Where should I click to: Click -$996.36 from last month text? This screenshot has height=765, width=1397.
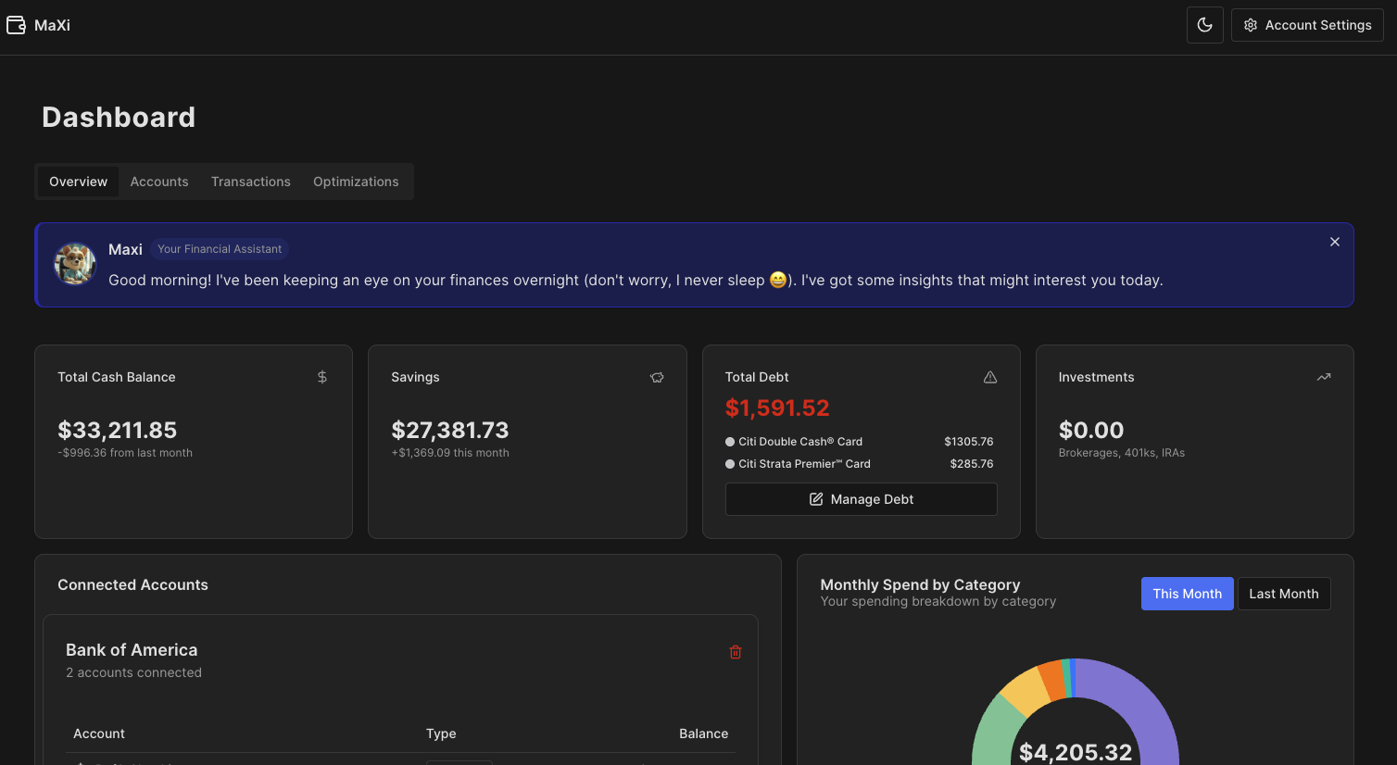(x=125, y=453)
